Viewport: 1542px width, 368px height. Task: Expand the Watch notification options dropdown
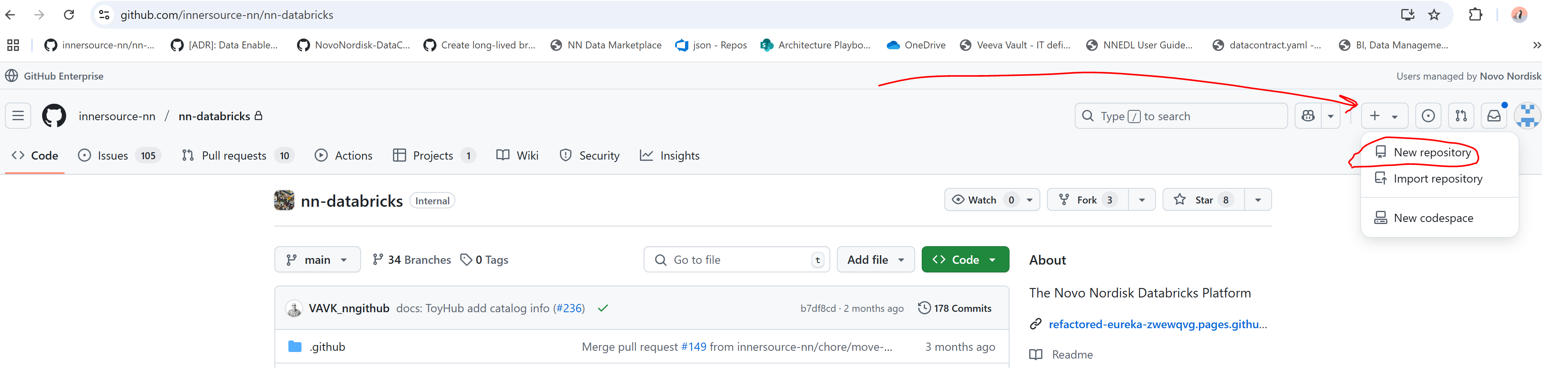point(1030,200)
